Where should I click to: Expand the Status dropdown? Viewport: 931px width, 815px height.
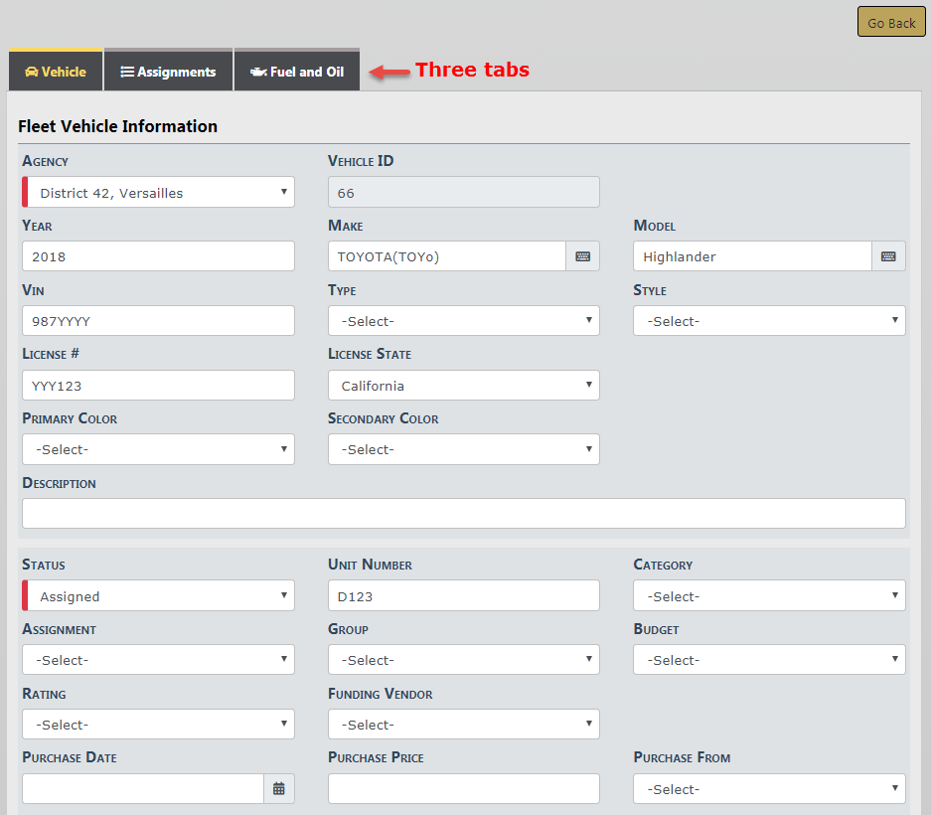[159, 596]
